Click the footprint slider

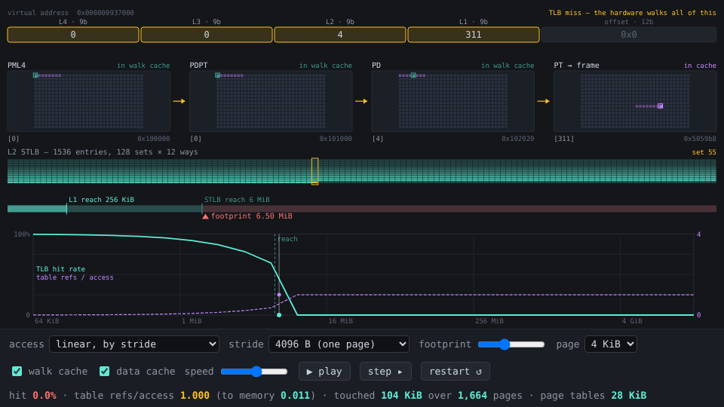[511, 344]
